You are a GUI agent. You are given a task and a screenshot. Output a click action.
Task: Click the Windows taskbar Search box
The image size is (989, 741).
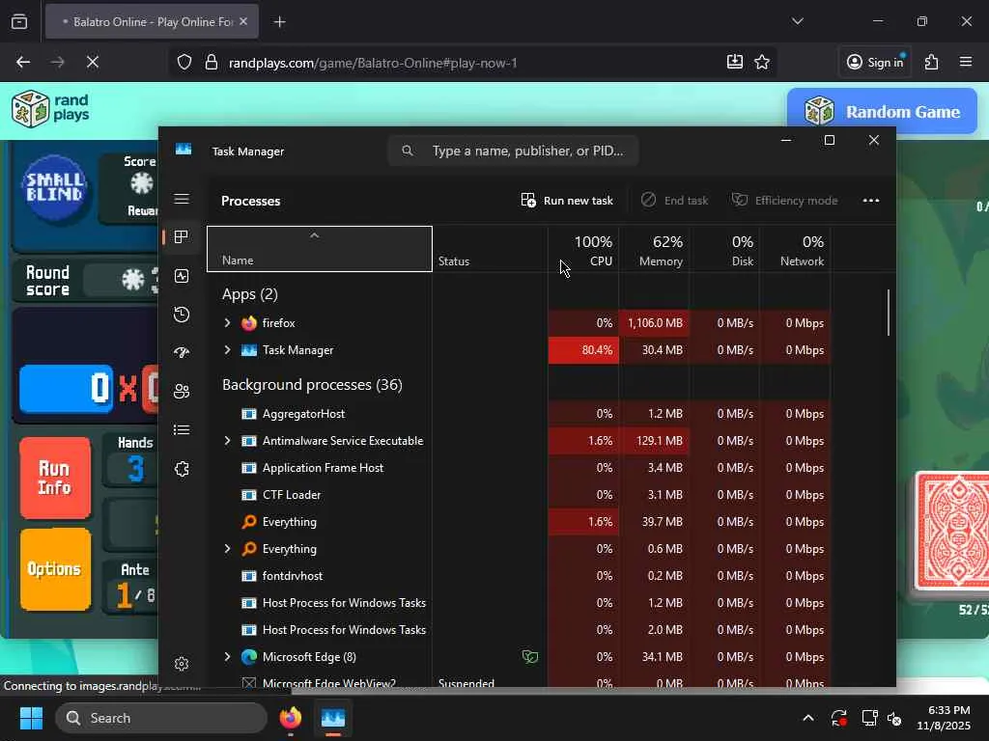pos(161,718)
